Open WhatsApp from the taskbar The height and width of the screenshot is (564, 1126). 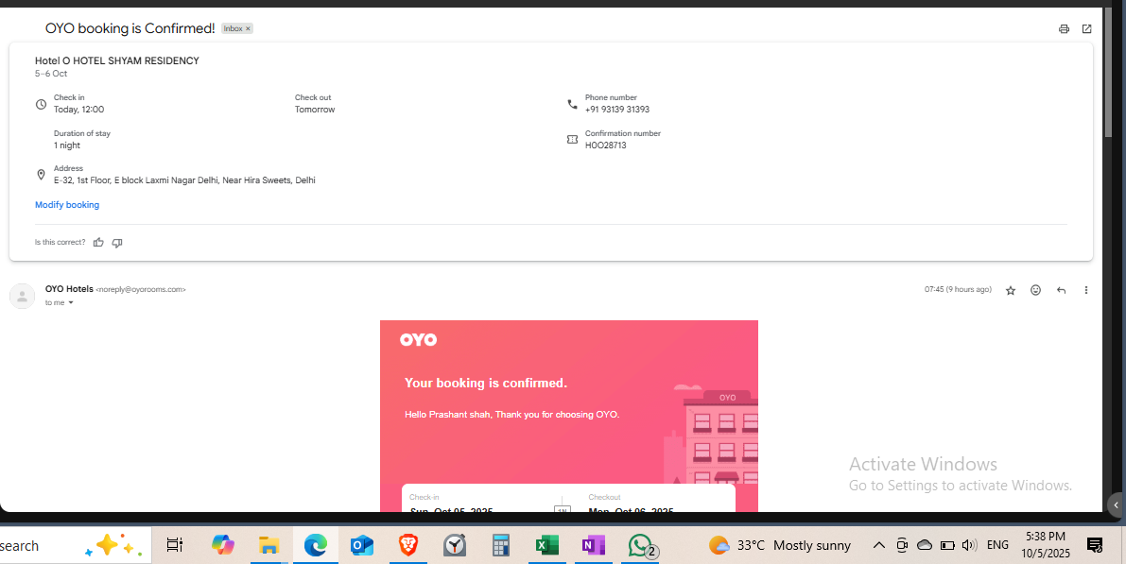click(x=641, y=545)
